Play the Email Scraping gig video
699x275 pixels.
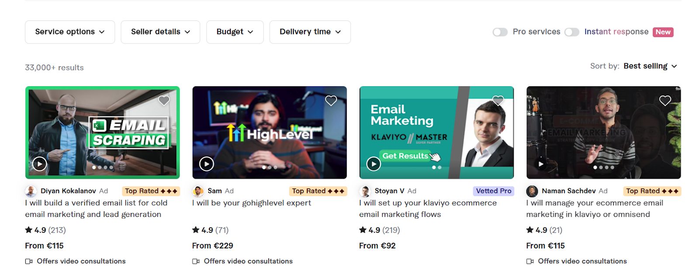(x=39, y=164)
